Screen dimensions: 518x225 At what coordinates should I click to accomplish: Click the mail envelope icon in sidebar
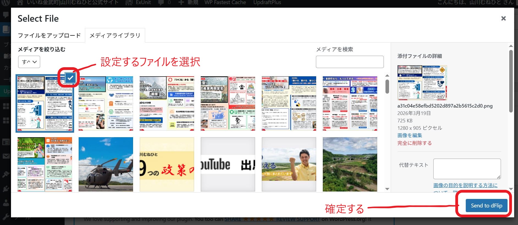click(x=5, y=156)
